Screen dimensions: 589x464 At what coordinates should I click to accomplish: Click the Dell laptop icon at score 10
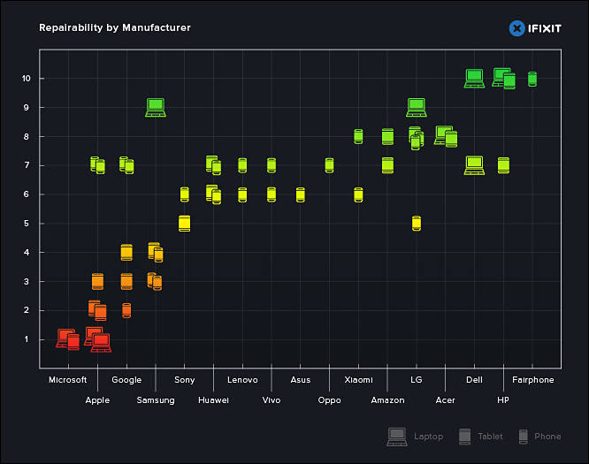pos(474,79)
